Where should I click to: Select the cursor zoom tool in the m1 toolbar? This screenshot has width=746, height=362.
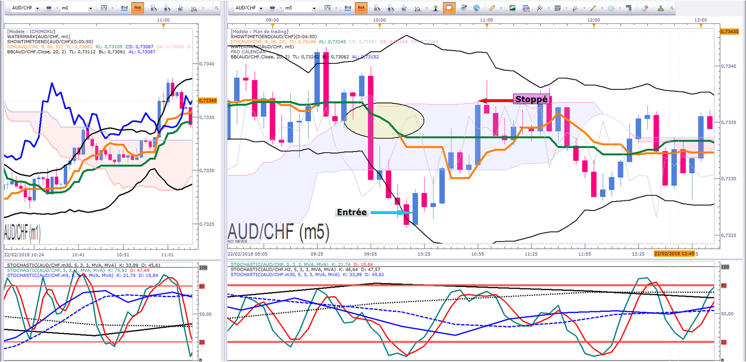tap(180, 8)
